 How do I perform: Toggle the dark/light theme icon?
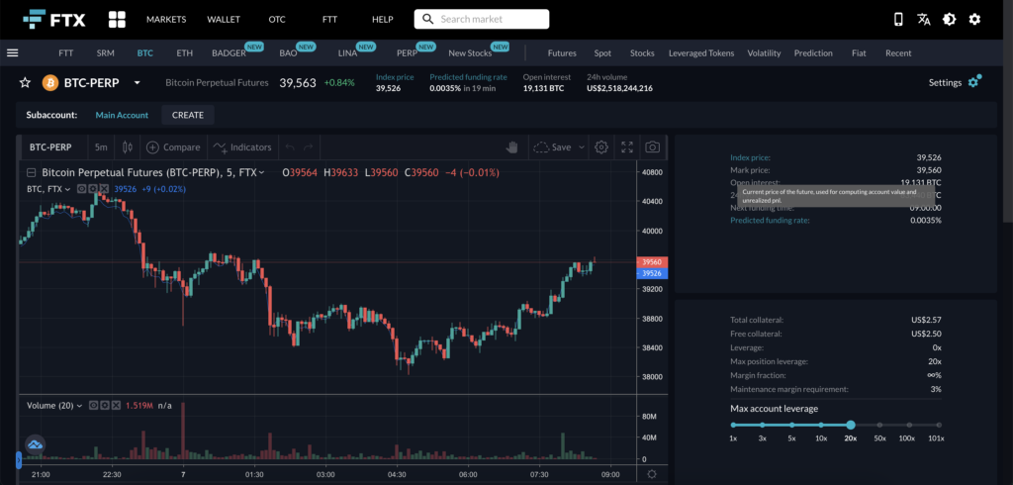[949, 20]
